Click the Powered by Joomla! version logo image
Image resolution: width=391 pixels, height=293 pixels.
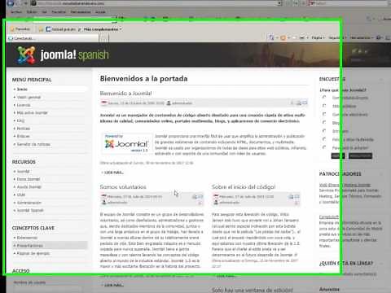(127, 143)
